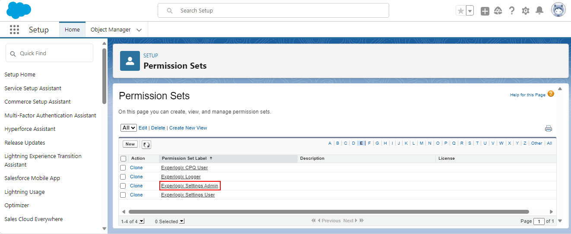This screenshot has width=571, height=234.
Task: Switch to the Home tab
Action: point(72,30)
